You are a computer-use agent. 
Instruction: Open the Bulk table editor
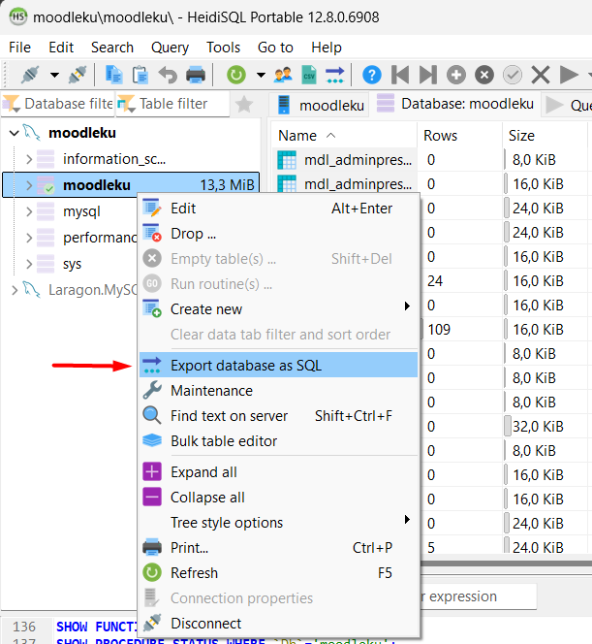278,441
